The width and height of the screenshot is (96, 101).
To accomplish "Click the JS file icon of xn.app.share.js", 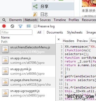I will (5, 60).
